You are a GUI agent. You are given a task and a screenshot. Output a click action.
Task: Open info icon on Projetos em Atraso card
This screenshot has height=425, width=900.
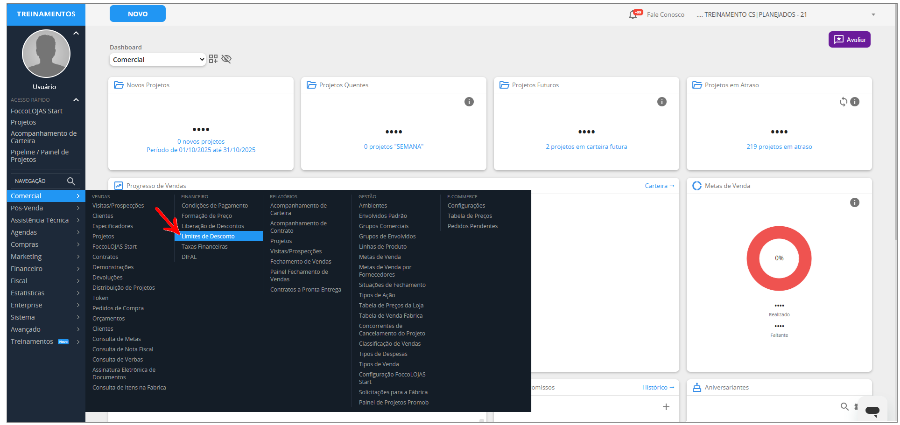pos(855,102)
